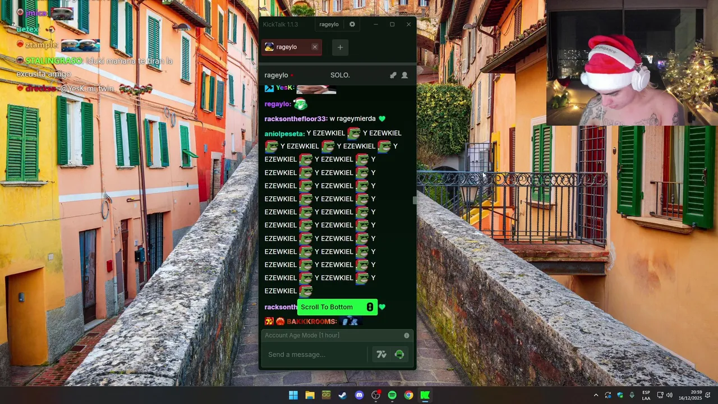The width and height of the screenshot is (718, 404).
Task: Open the notifications bell icon
Action: (x=708, y=395)
